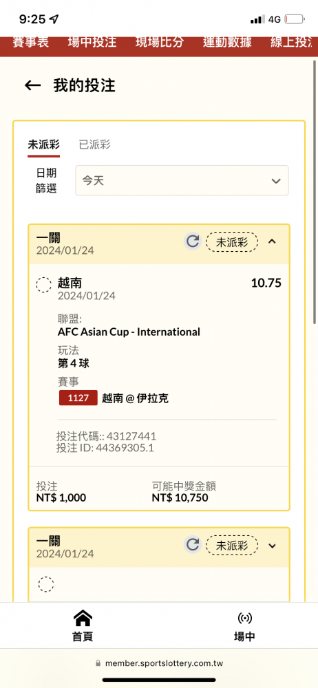Go back using the left arrow icon
318x688 pixels.
coord(32,85)
